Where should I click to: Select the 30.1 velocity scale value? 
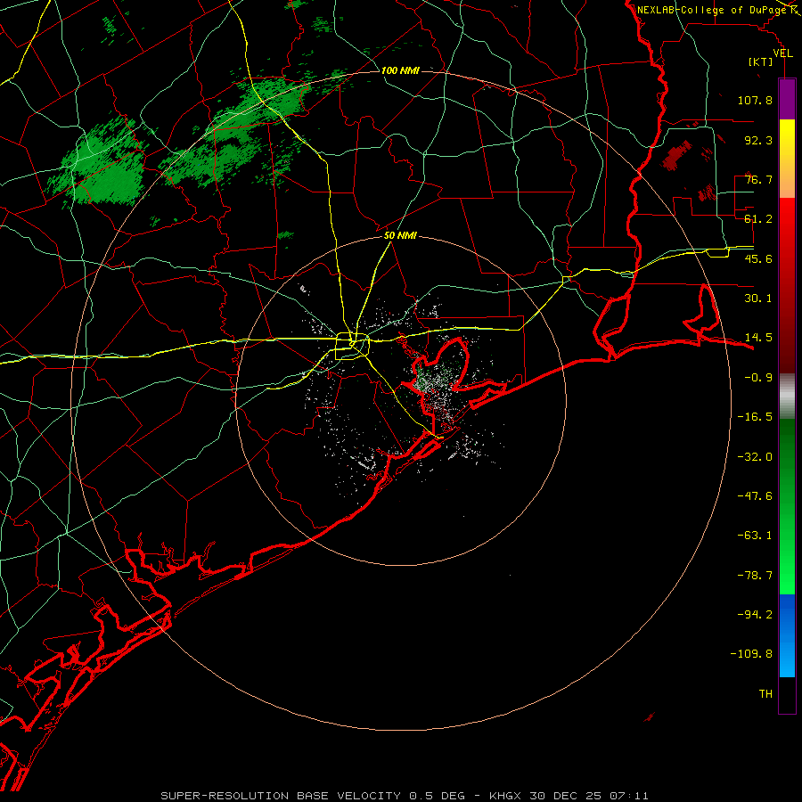point(758,299)
